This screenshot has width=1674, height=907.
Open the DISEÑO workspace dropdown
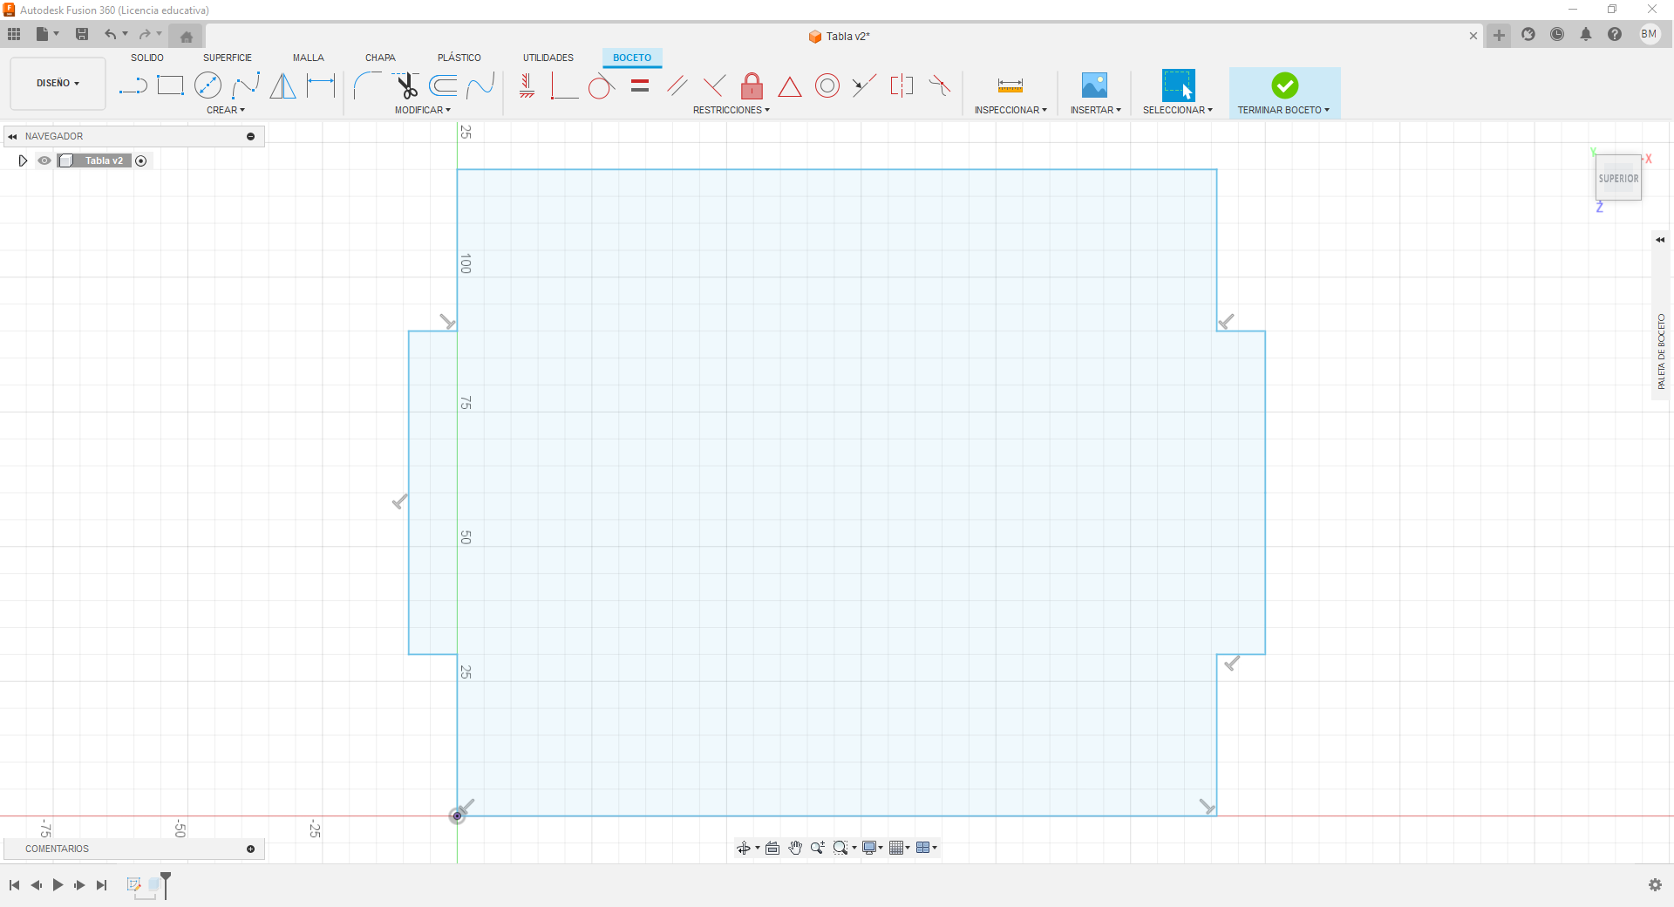[58, 84]
